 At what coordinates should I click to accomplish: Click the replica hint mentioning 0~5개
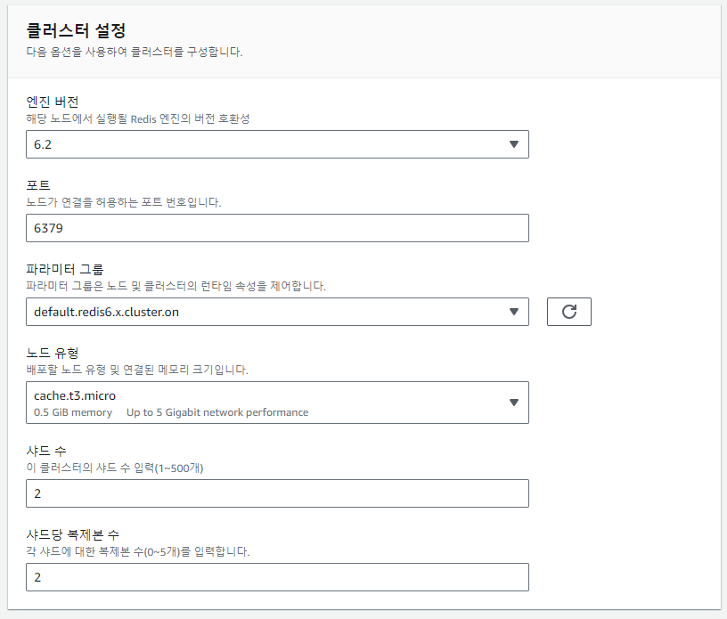[138, 552]
